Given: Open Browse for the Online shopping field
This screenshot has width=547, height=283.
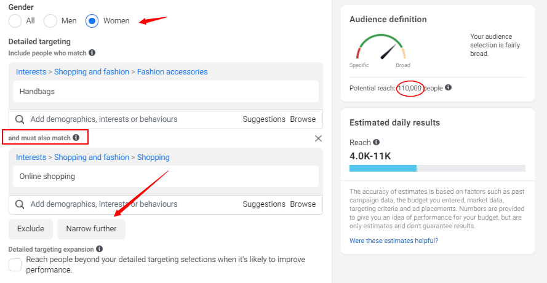Looking at the screenshot, I should point(303,204).
